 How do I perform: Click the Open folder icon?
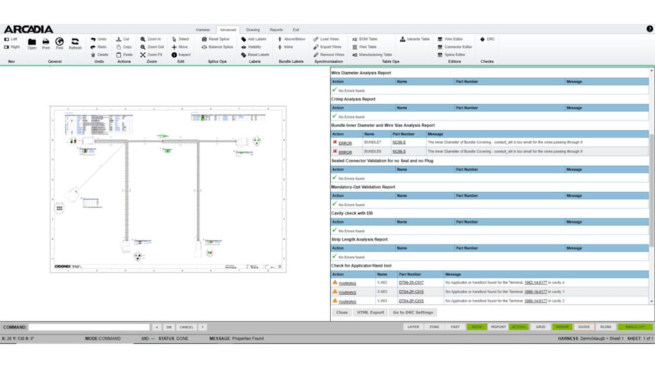31,43
